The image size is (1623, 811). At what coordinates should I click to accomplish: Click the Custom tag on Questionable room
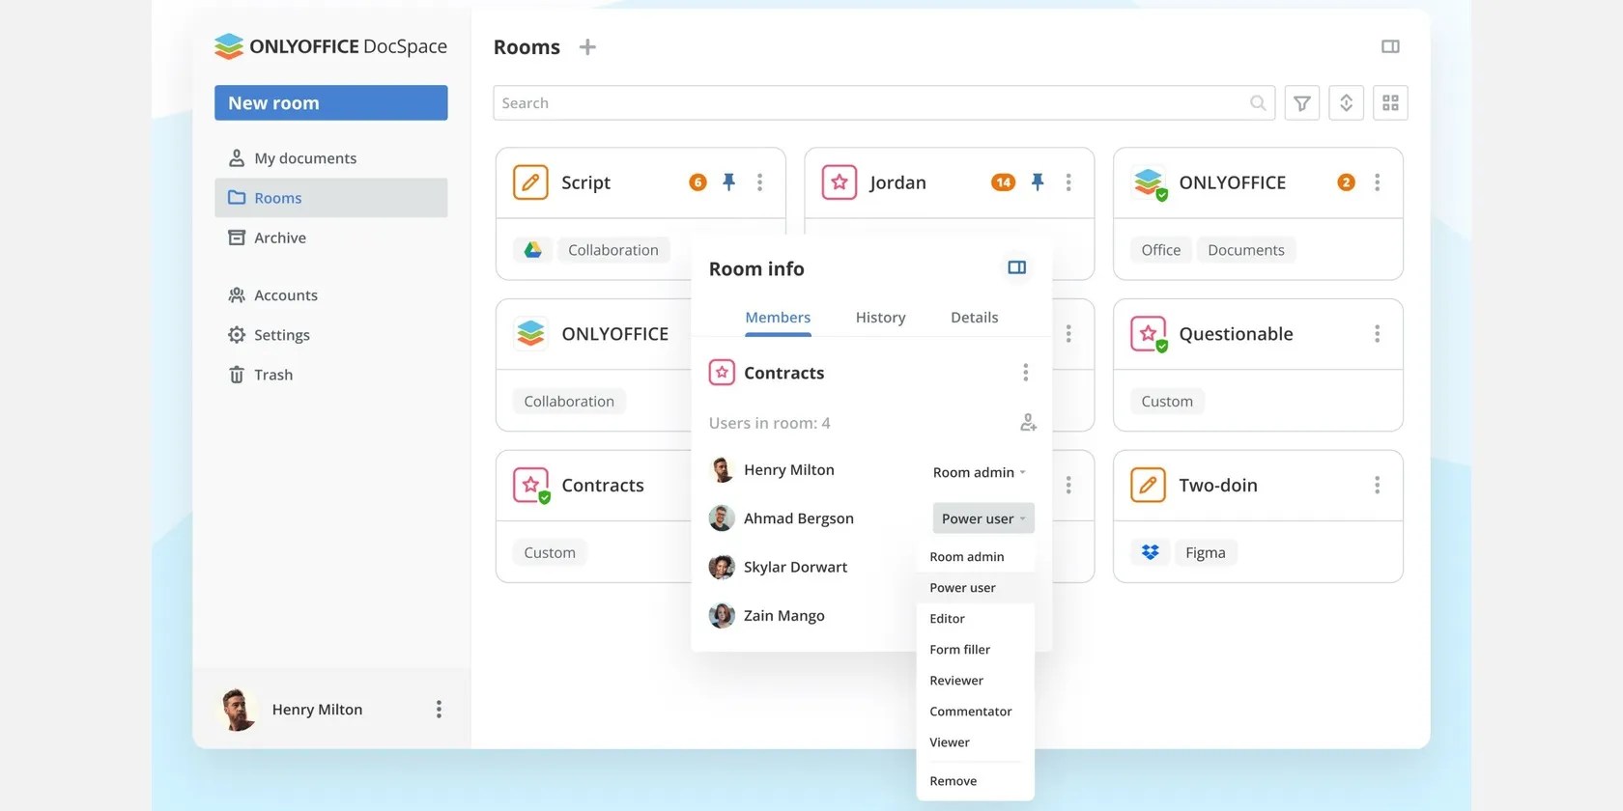(x=1167, y=402)
